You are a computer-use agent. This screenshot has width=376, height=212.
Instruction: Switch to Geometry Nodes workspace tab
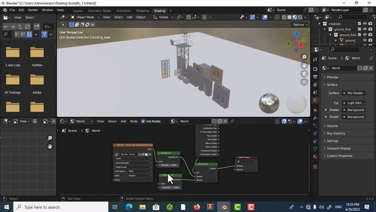99,11
